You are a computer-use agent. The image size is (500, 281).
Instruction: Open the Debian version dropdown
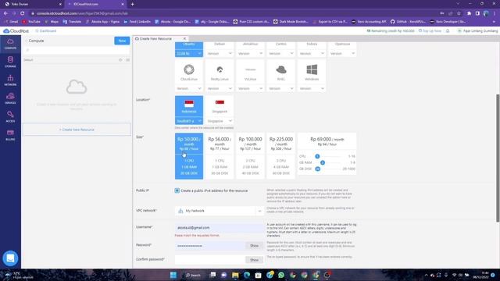coord(220,54)
